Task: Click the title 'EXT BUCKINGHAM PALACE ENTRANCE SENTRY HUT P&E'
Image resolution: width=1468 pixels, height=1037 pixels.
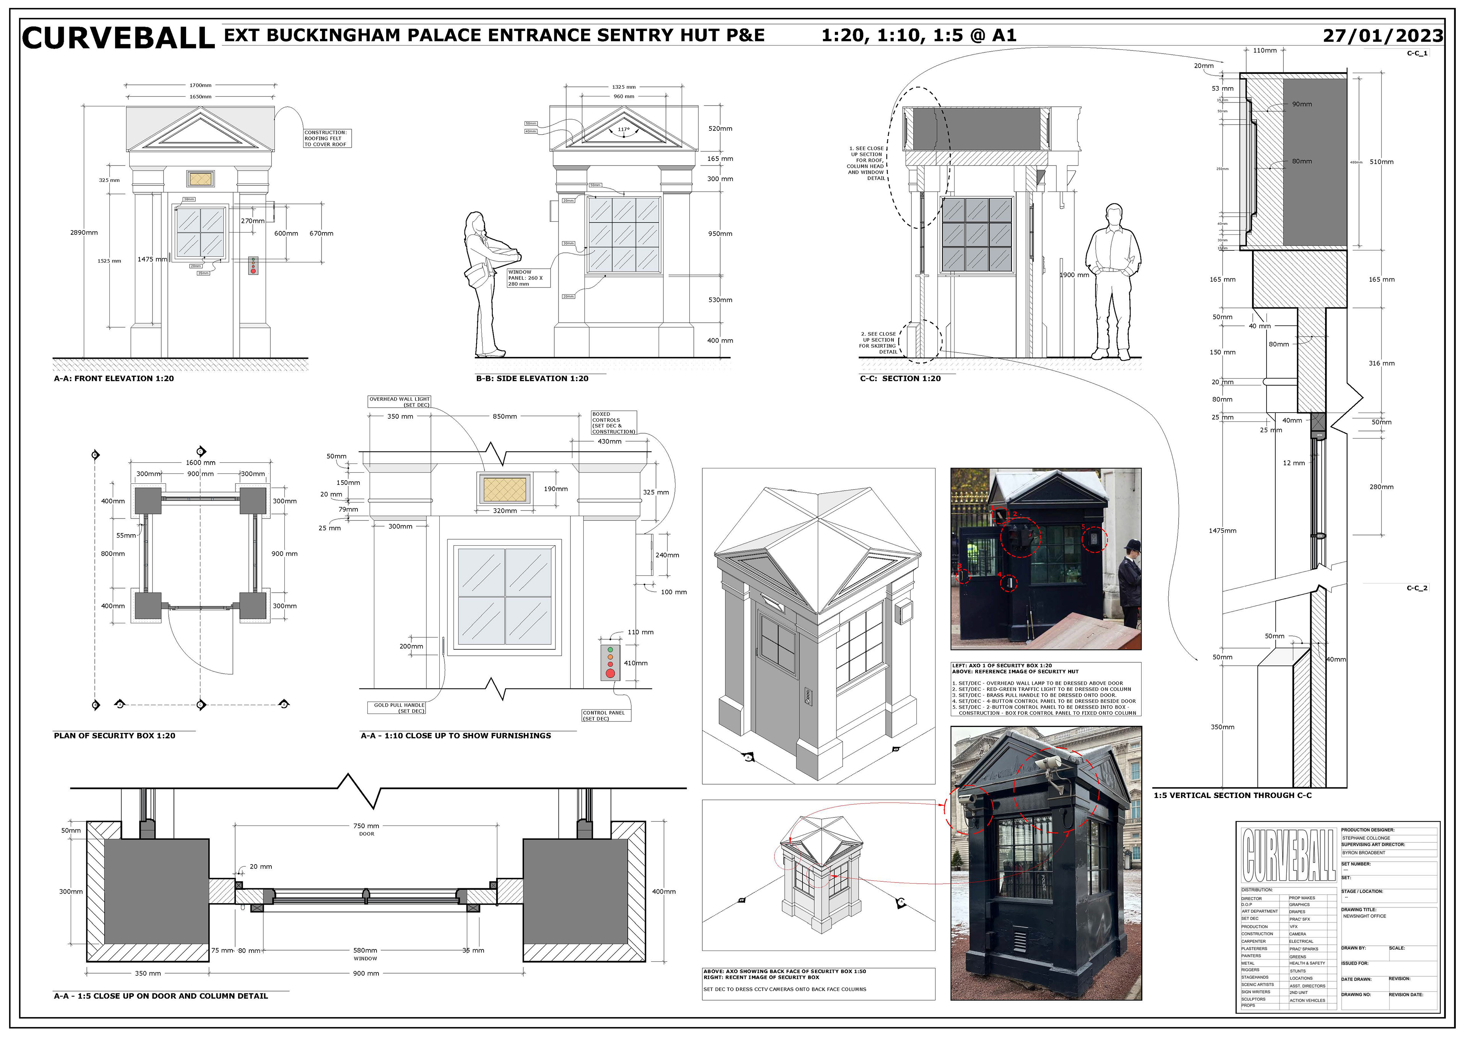Action: 494,35
